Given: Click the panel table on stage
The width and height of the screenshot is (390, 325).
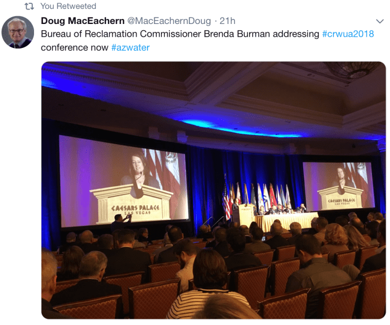Looking at the screenshot, I should click(286, 221).
